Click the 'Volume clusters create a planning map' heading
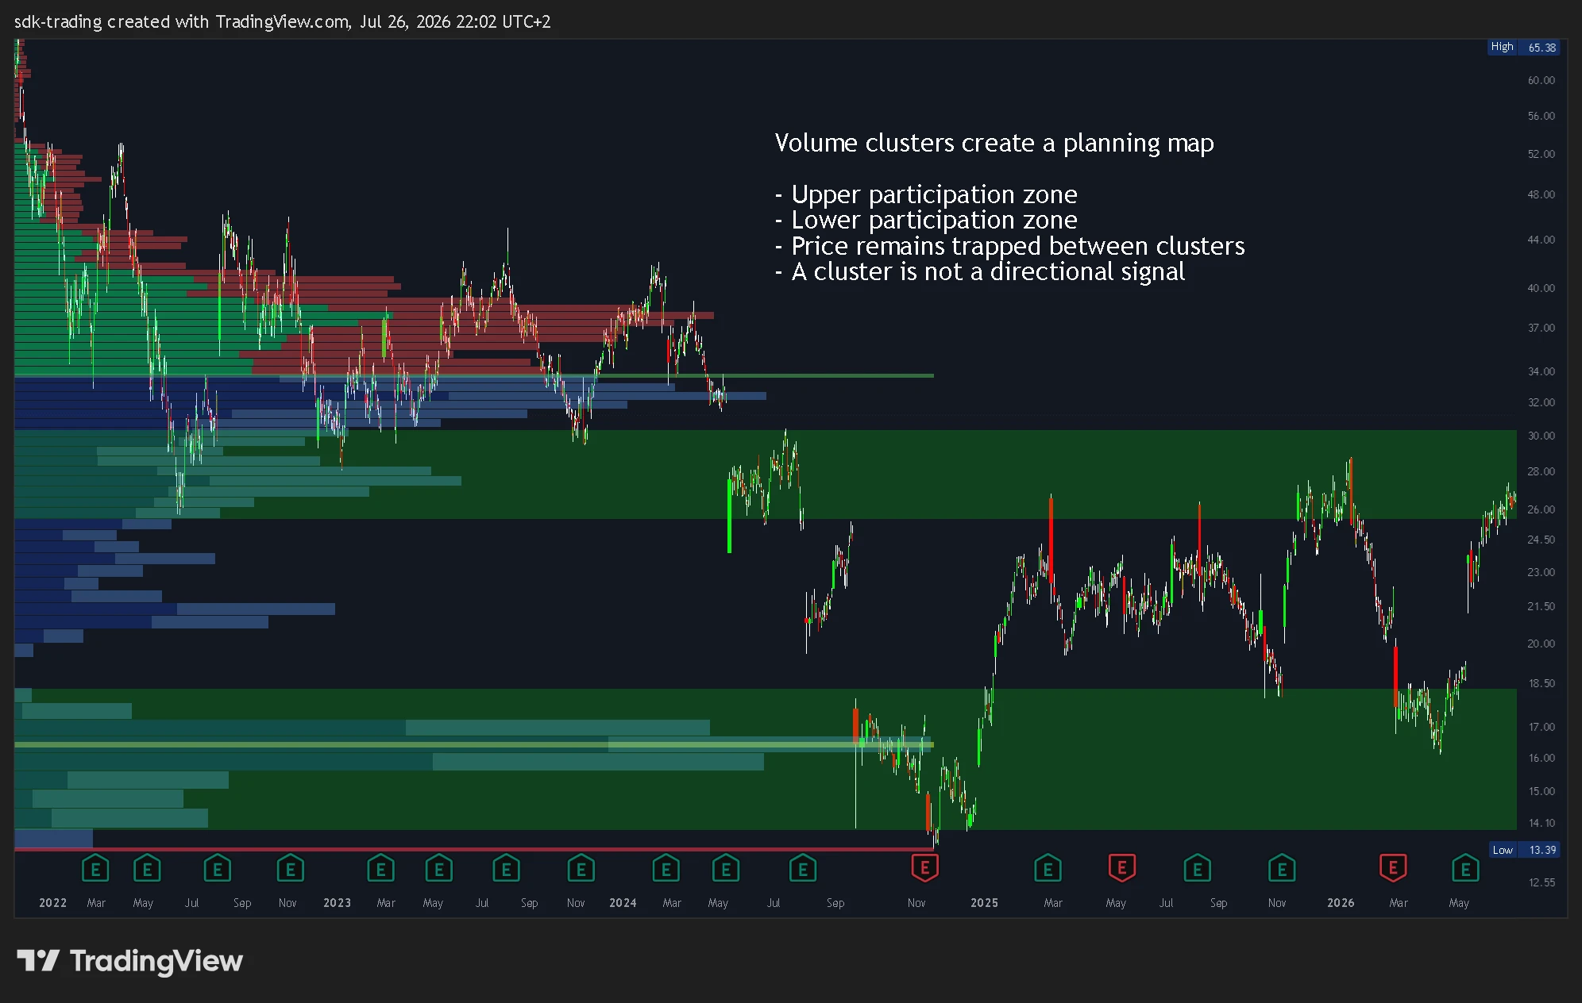1582x1003 pixels. click(x=994, y=144)
